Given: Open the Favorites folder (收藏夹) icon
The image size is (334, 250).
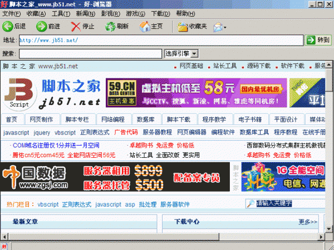Looking at the screenshot, I should click(183, 27).
